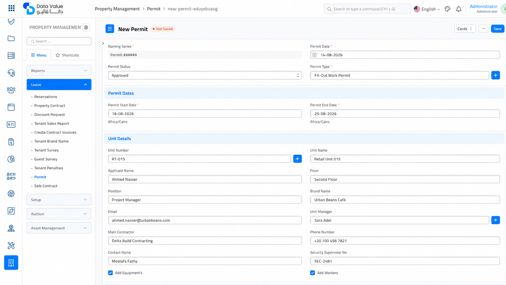The image size is (506, 285).
Task: Click the Permit Date calendar icon
Action: click(315, 55)
